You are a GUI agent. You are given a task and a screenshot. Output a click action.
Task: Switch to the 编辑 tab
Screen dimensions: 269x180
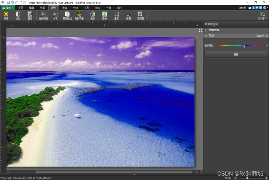[31, 8]
